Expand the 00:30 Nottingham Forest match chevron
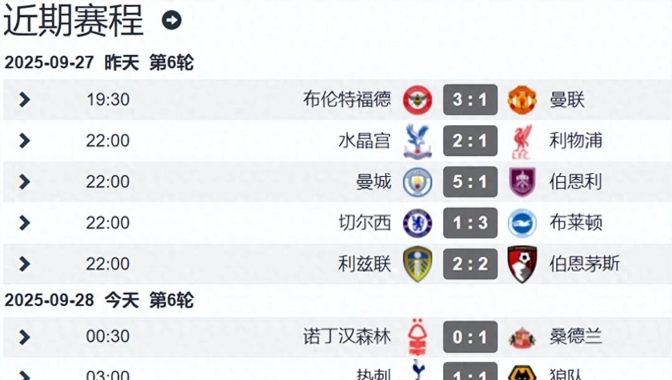Viewport: 672px width, 380px height. click(x=25, y=338)
